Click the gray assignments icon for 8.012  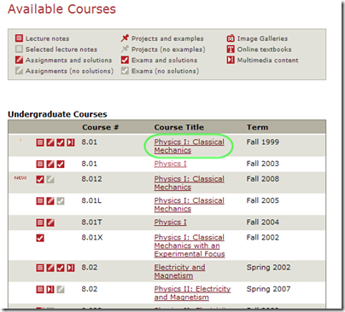tap(50, 179)
